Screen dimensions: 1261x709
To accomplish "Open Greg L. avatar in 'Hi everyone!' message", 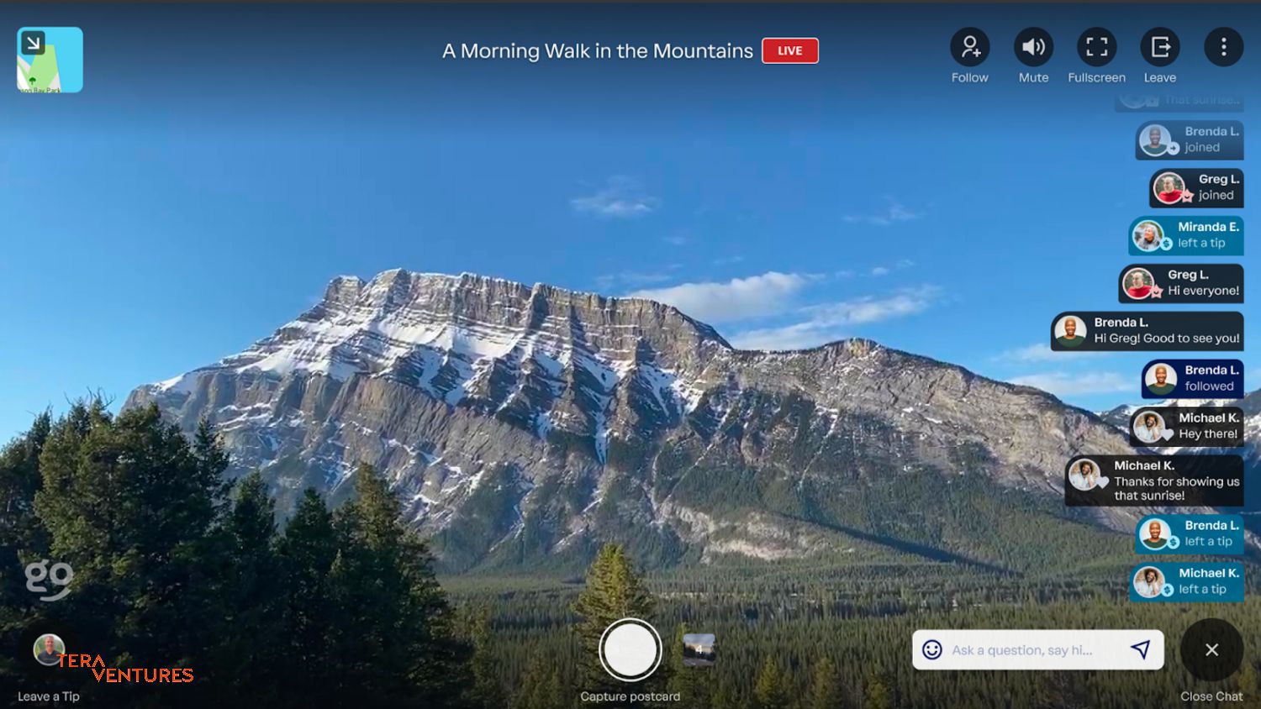I will (1138, 283).
